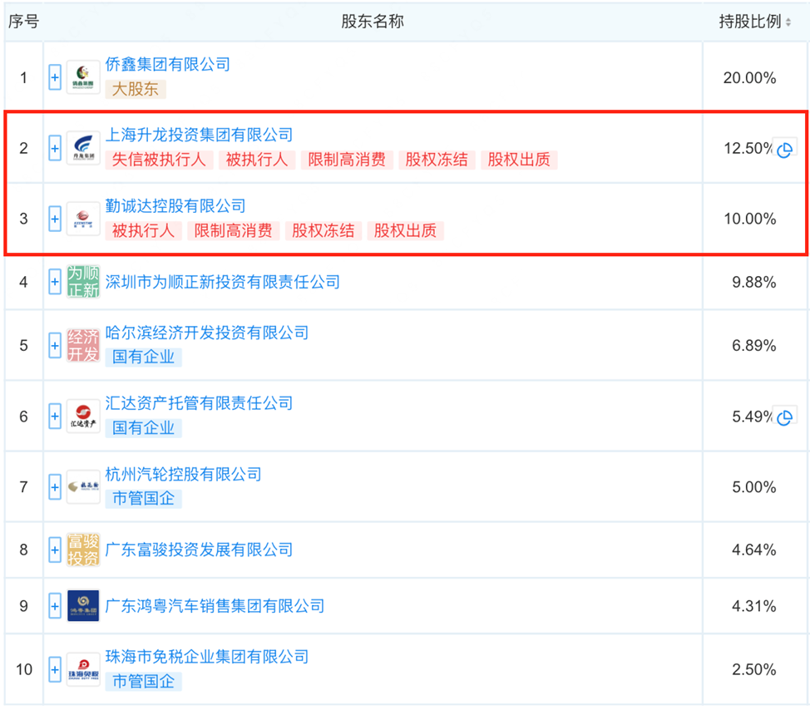The image size is (810, 710).
Task: Sort by 持股比例 column header arrow
Action: [x=788, y=22]
